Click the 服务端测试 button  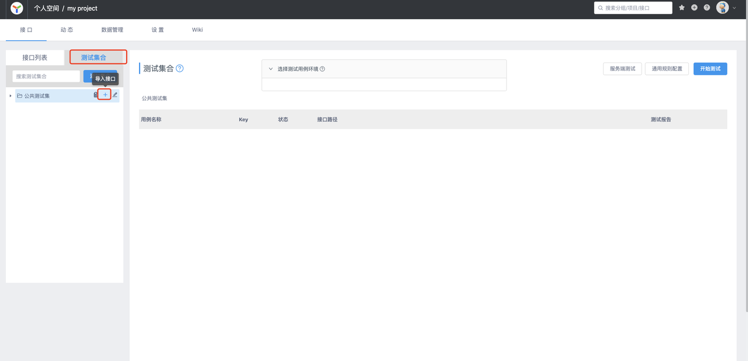[x=622, y=69]
